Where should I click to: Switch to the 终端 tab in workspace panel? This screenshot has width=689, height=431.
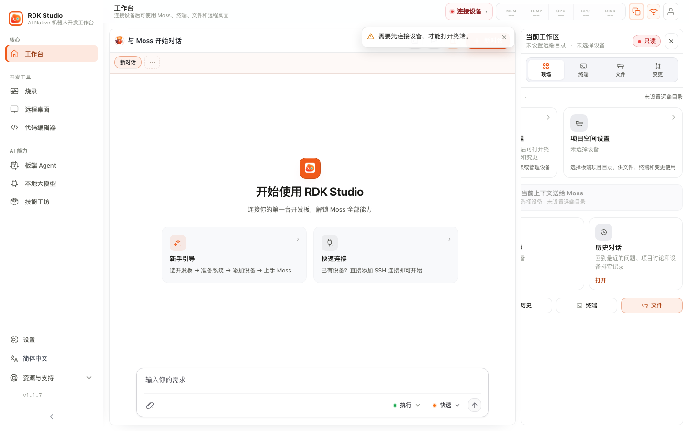coord(583,70)
